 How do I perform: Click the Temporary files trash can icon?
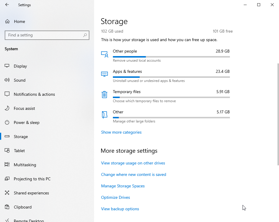click(104, 94)
